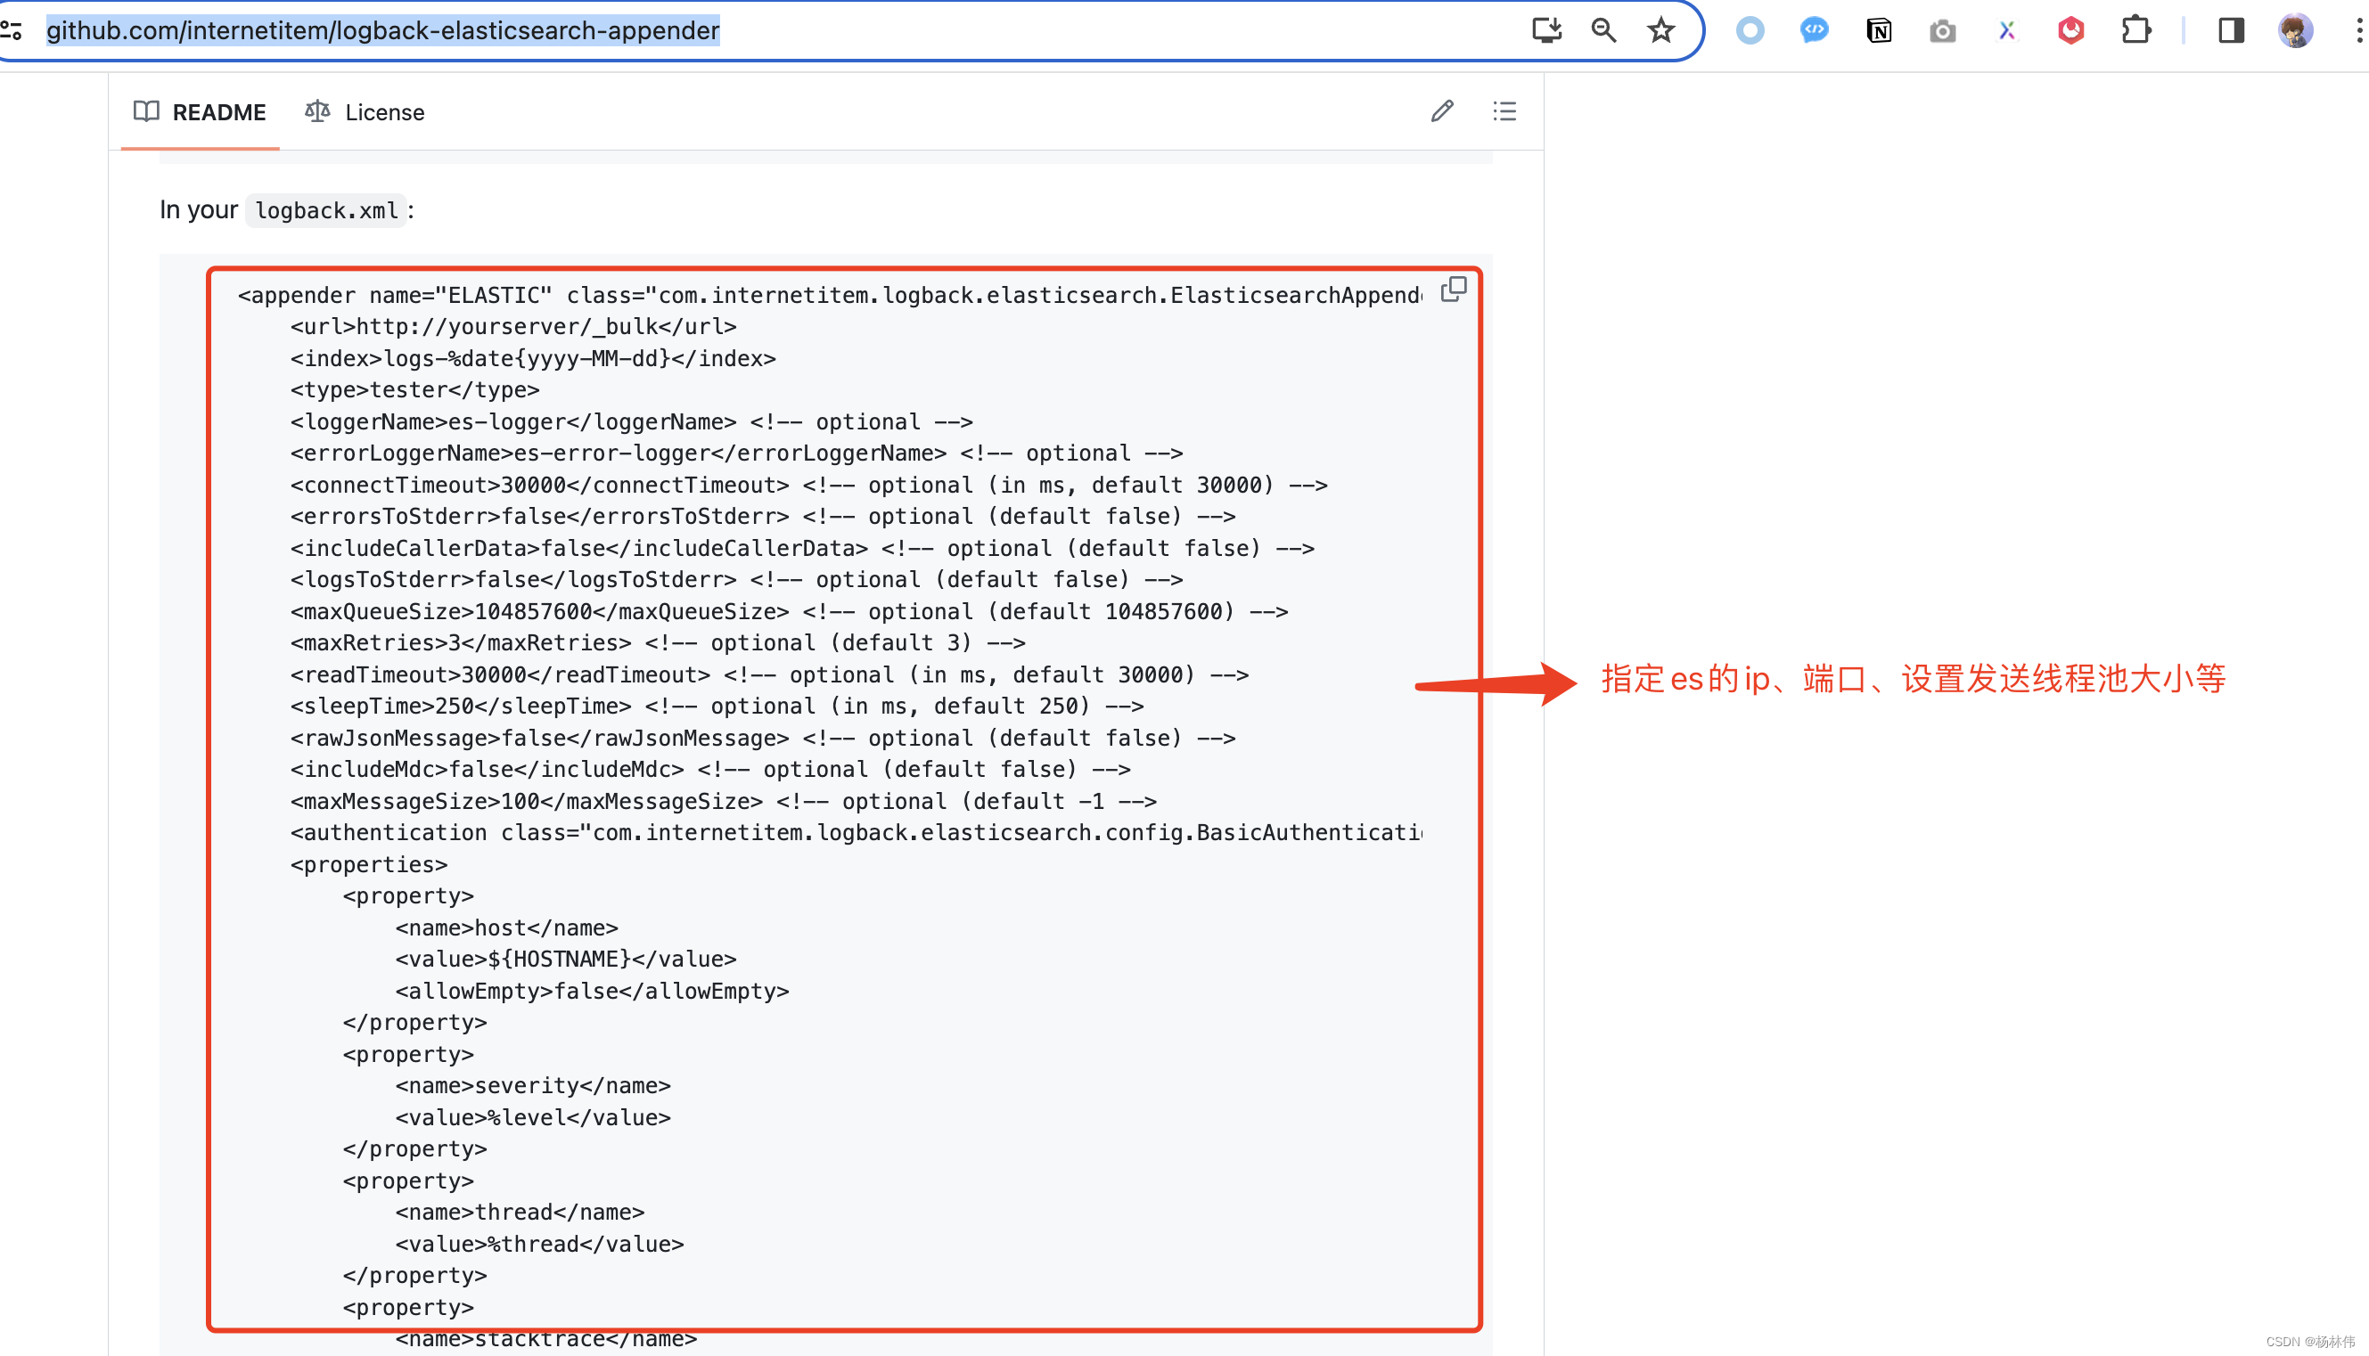This screenshot has height=1356, width=2369.
Task: Edit the README with pencil icon
Action: (x=1442, y=111)
